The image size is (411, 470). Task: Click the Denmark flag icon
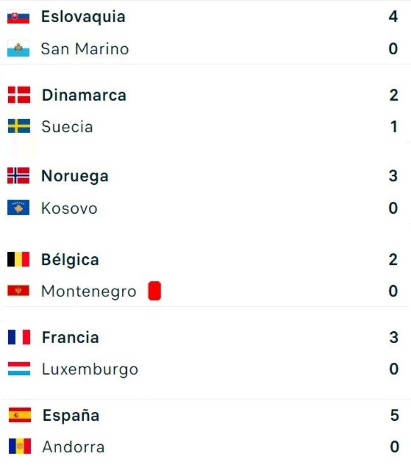pyautogui.click(x=19, y=95)
